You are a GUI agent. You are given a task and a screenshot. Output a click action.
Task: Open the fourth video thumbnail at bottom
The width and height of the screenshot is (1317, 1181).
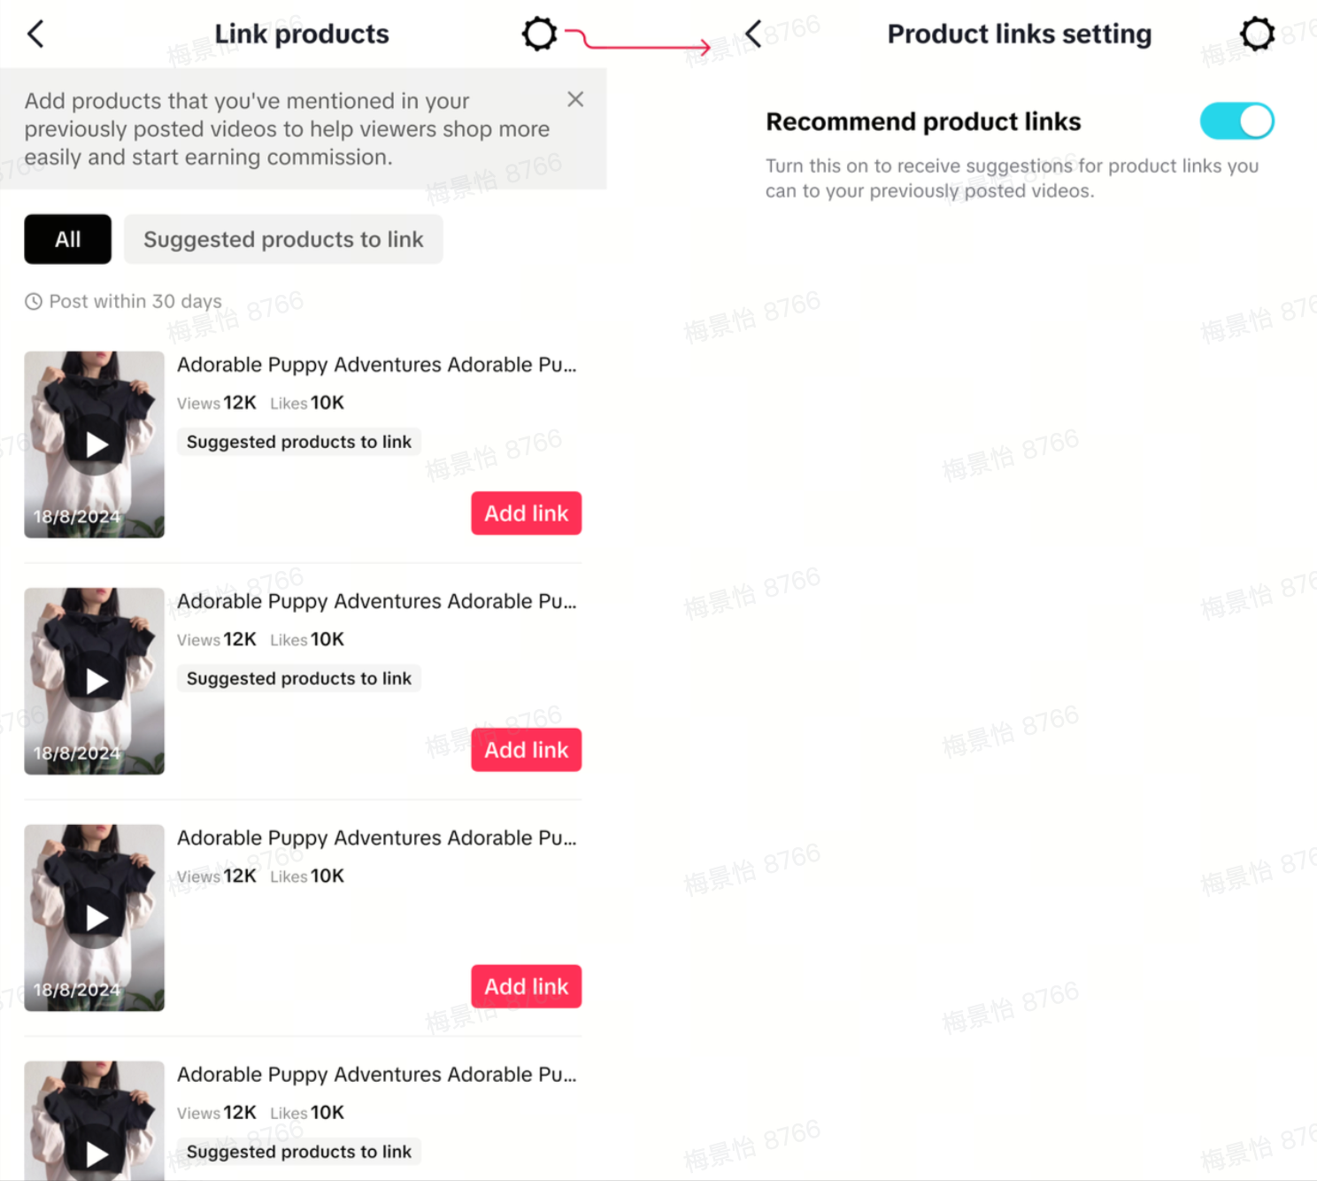tap(95, 1121)
